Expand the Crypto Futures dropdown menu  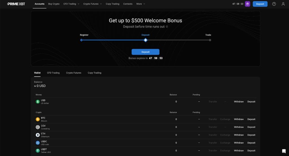point(92,4)
